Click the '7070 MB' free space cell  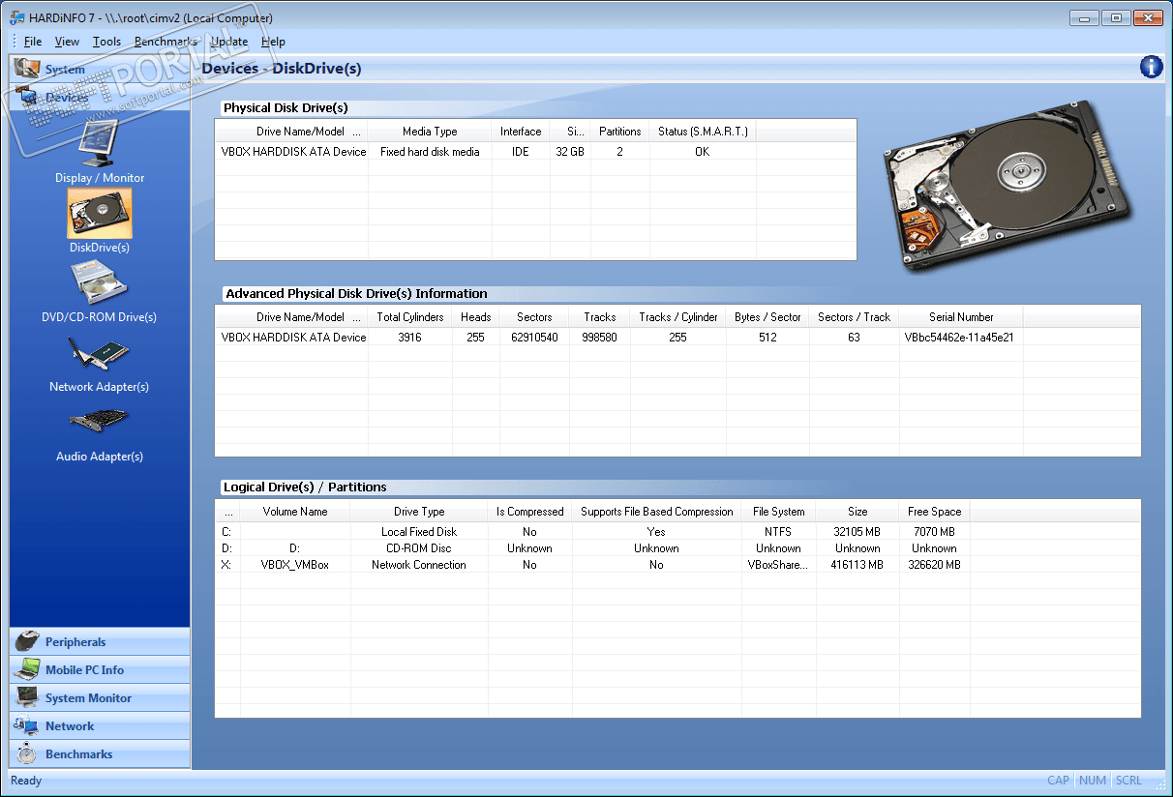point(934,532)
